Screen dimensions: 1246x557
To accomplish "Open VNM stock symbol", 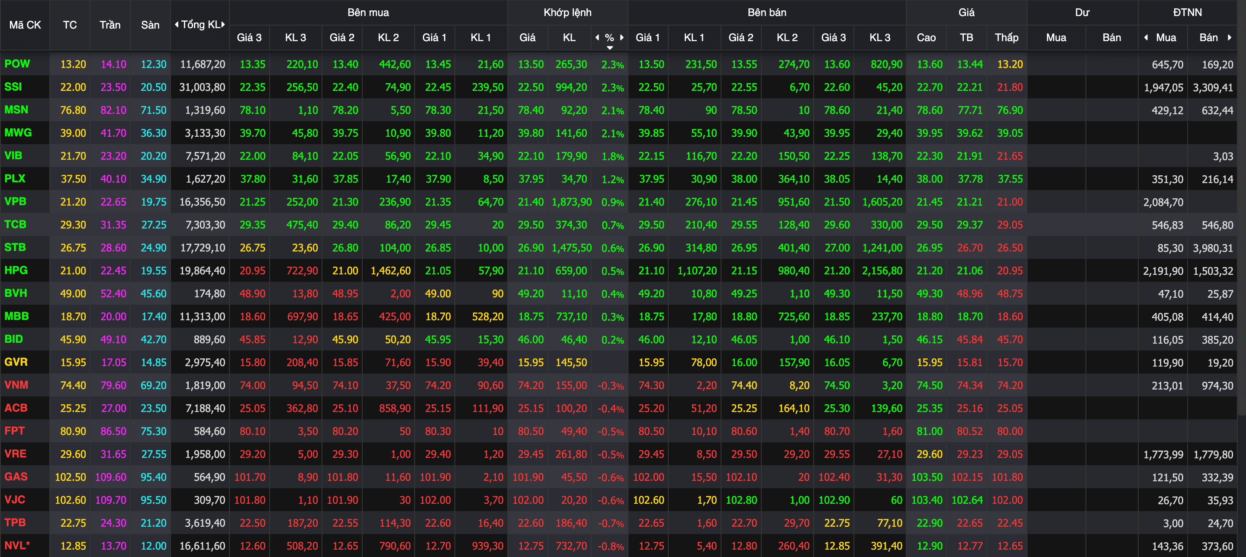I will click(16, 385).
